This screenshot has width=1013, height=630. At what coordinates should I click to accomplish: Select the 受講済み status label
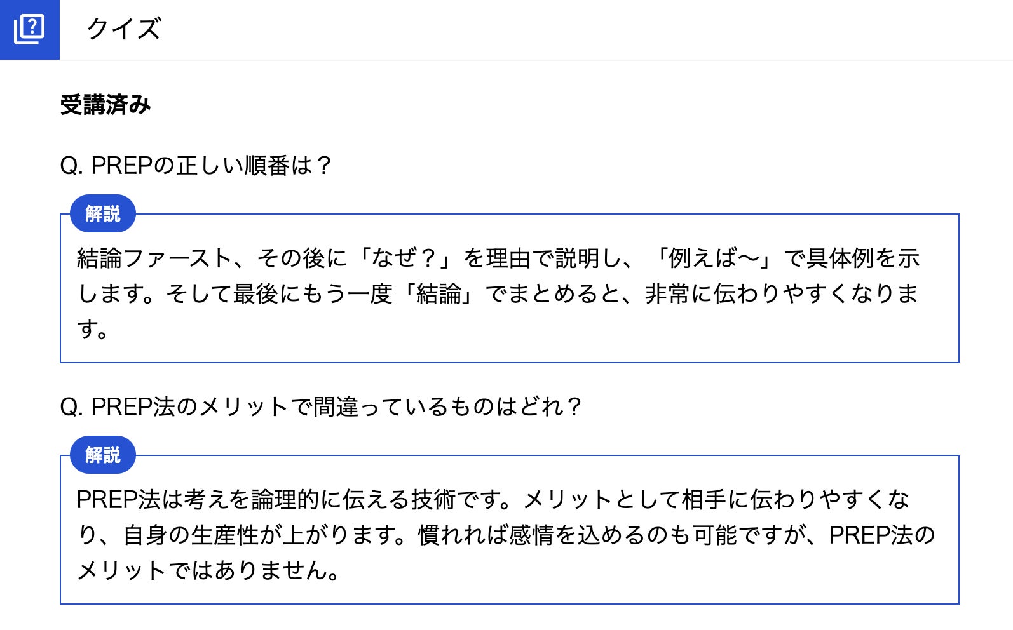(x=105, y=105)
